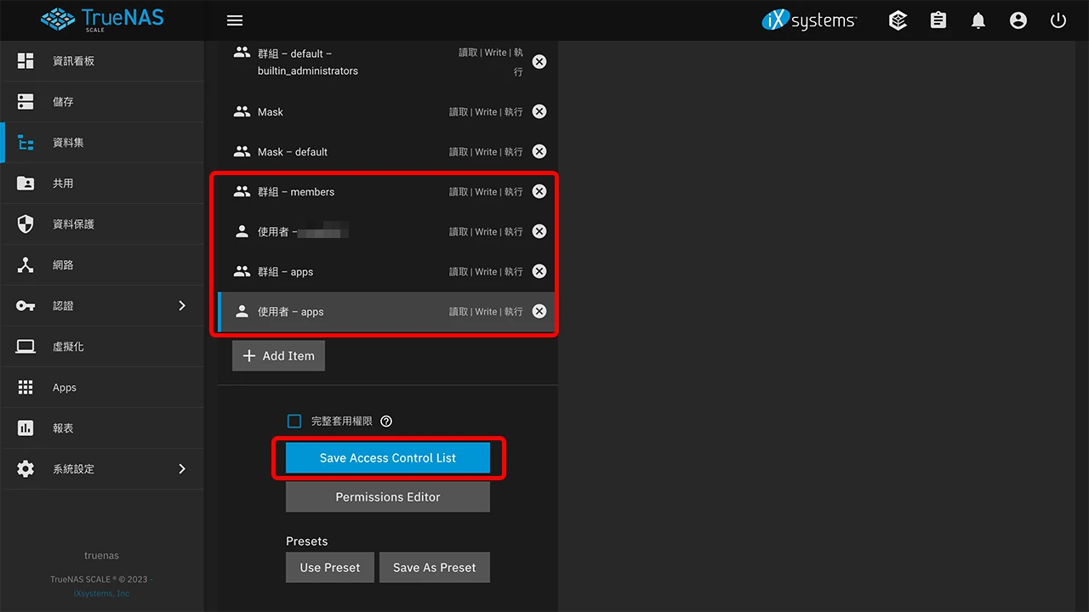This screenshot has height=612, width=1089.
Task: Select 資料保護 in the sidebar
Action: (x=73, y=224)
